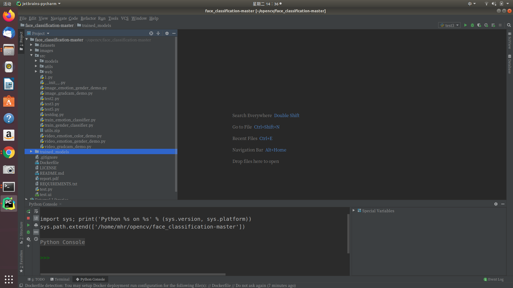Toggle soft-wrap in Python Console
The height and width of the screenshot is (288, 513).
36,211
